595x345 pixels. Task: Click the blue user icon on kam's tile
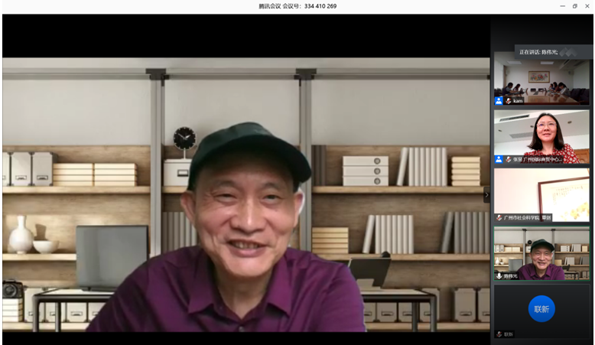click(499, 100)
